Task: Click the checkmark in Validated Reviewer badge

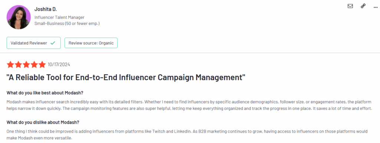Action: 53,43
